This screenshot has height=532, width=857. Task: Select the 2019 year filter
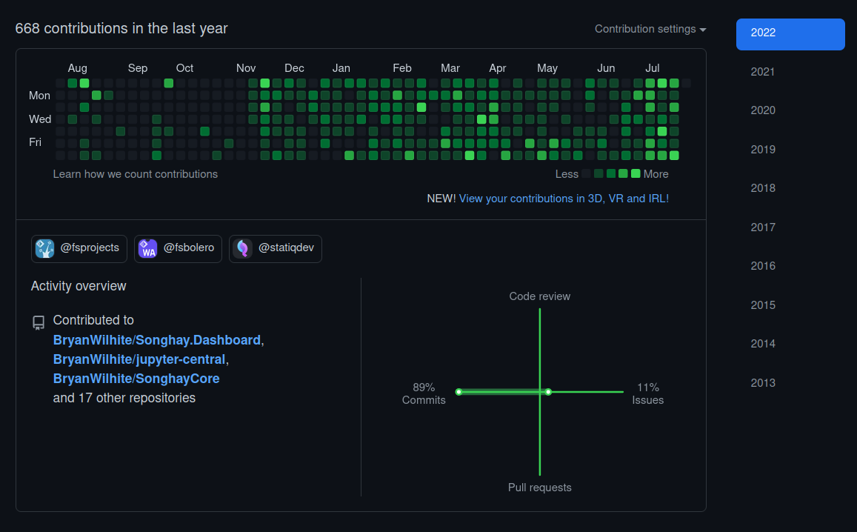pos(762,149)
